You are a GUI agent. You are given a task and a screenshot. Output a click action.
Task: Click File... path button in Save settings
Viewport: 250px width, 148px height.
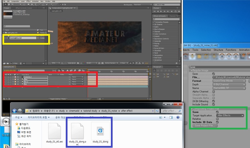coord(196,77)
